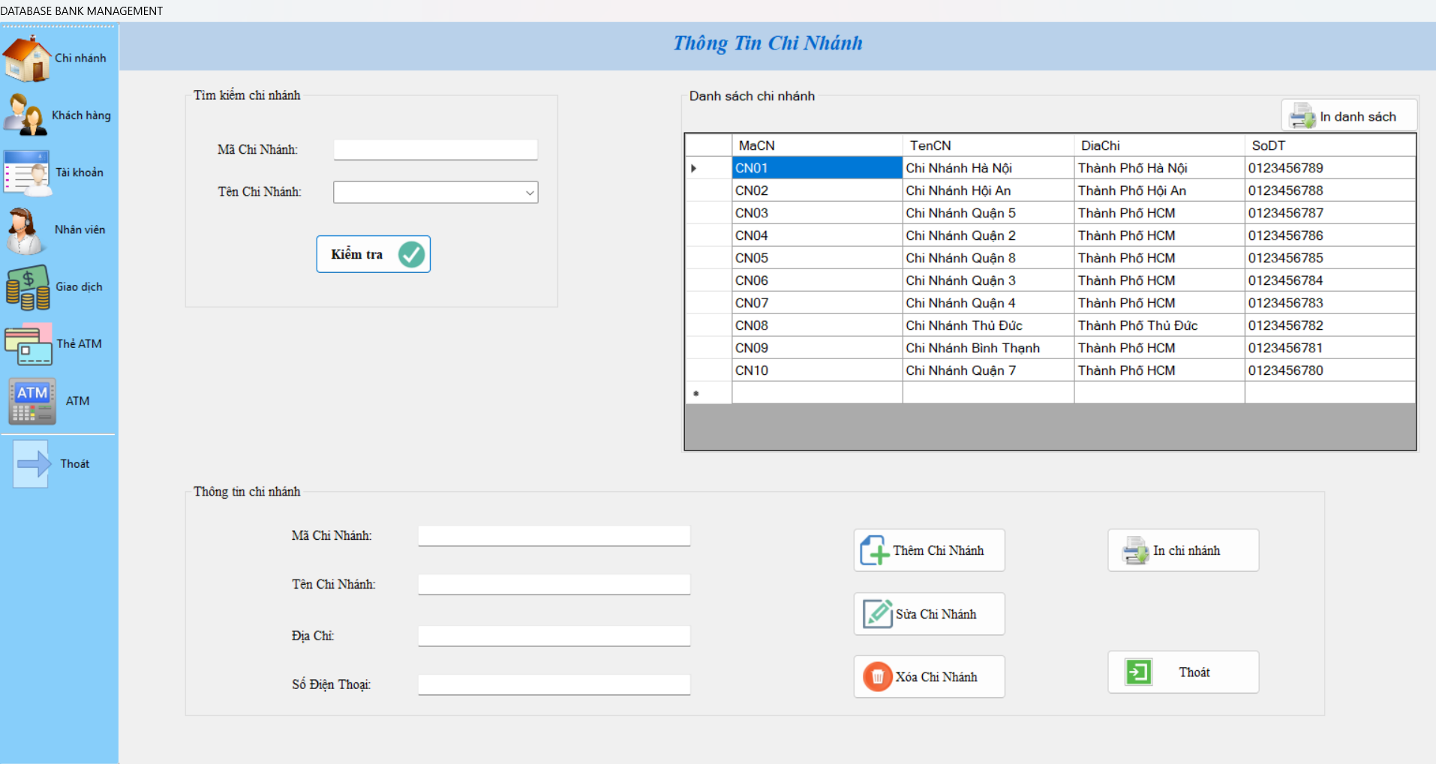Click the Chi nhánh house icon
This screenshot has width=1436, height=764.
click(27, 58)
